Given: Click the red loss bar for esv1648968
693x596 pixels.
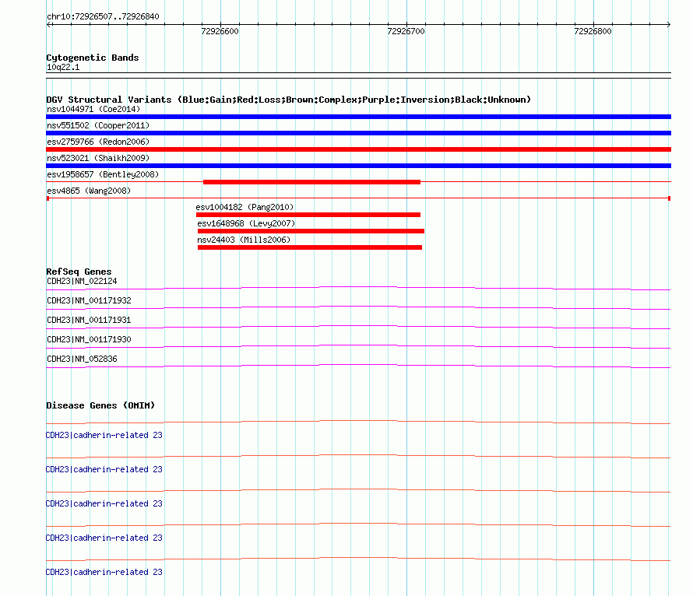Looking at the screenshot, I should (311, 231).
